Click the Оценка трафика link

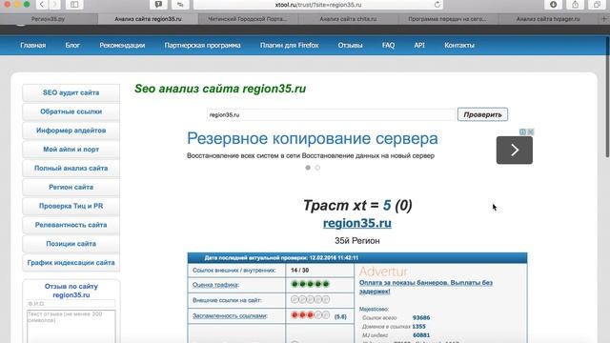click(215, 285)
